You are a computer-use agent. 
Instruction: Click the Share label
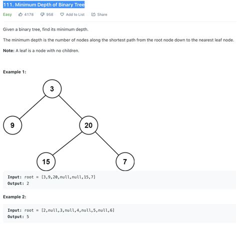[102, 14]
